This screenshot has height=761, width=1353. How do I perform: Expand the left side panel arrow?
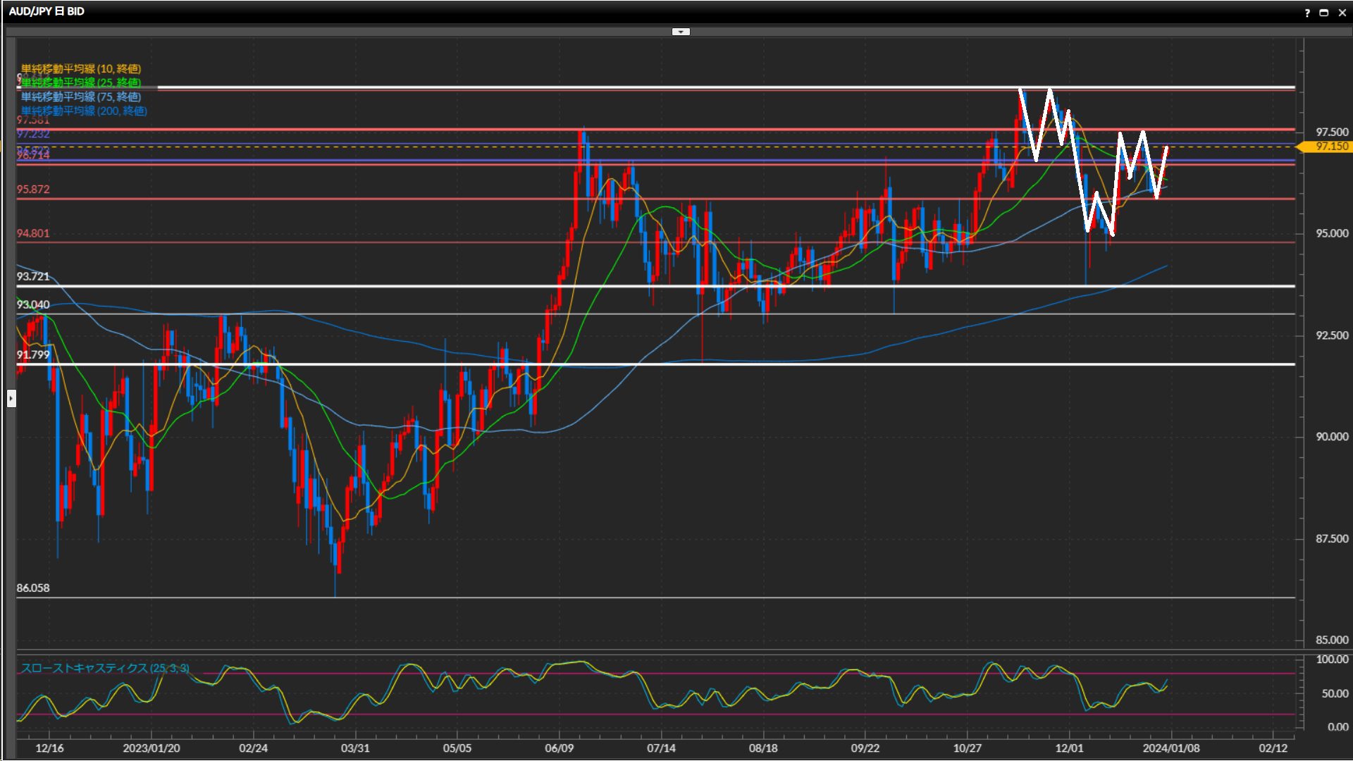pos(11,399)
